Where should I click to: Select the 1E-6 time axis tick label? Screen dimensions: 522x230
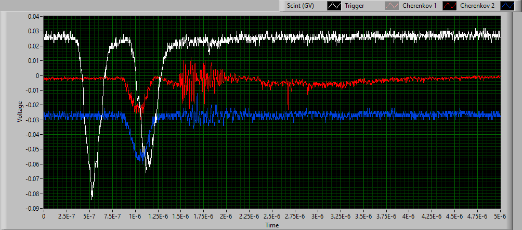point(135,215)
